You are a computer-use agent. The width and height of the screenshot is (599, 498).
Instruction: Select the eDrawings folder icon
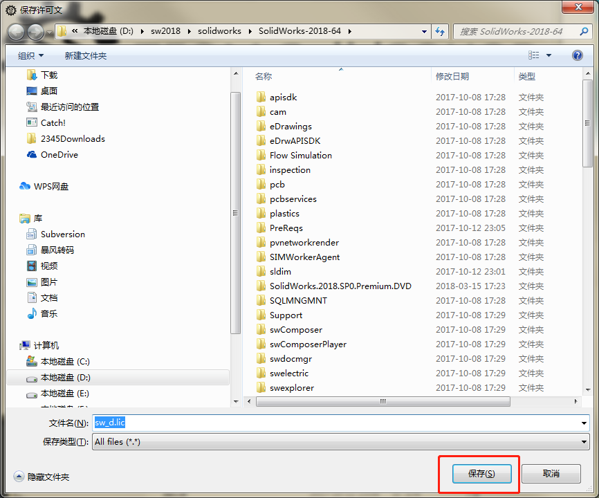click(261, 126)
